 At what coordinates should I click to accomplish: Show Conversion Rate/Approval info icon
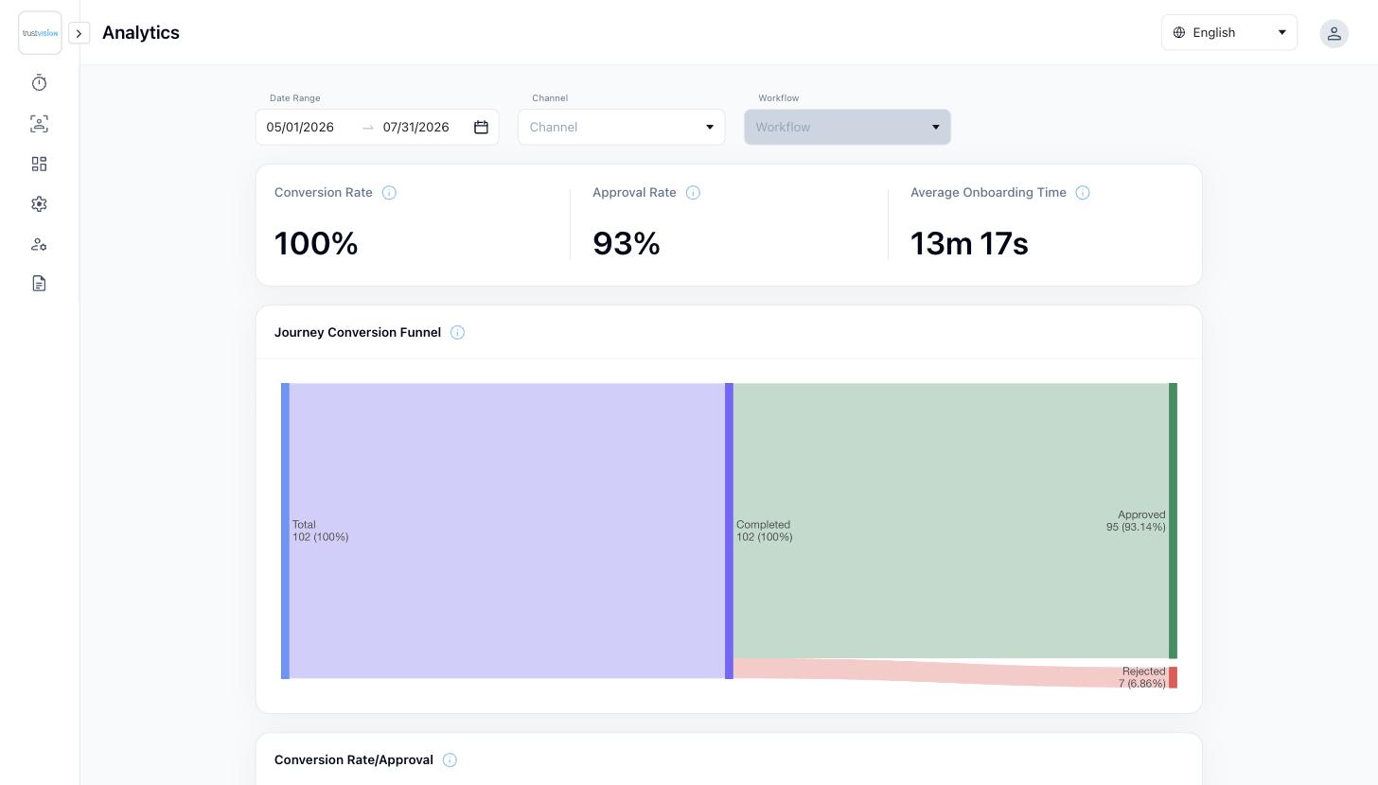click(x=450, y=760)
